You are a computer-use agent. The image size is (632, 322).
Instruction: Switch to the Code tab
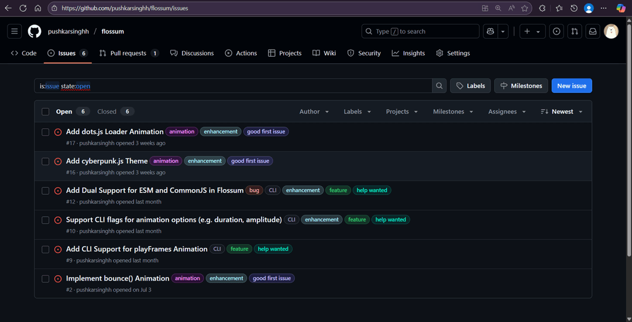[x=24, y=53]
